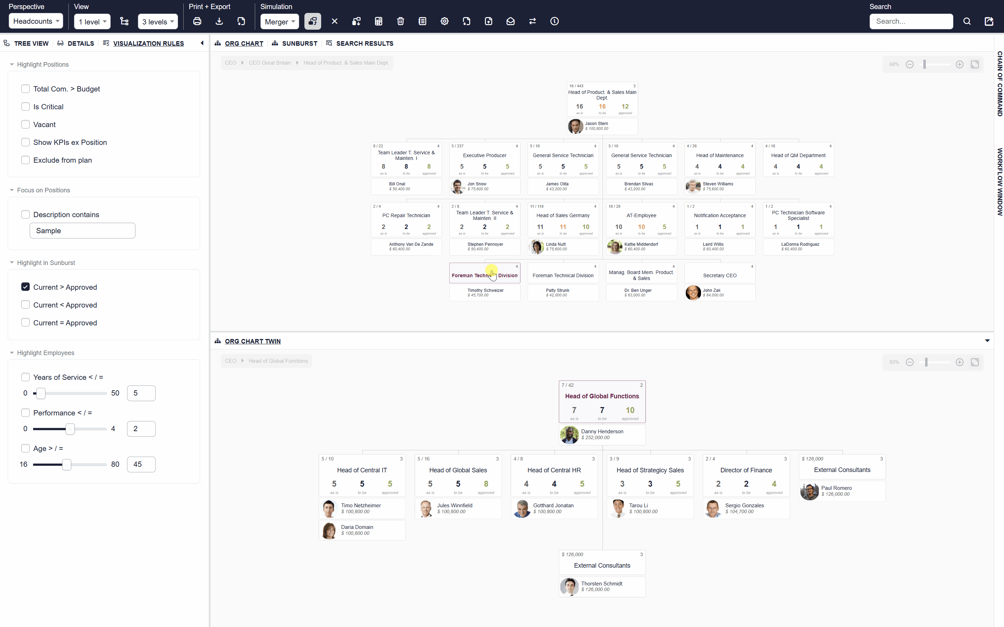The image size is (1004, 627).
Task: Check the Vacant highlight option
Action: [26, 124]
